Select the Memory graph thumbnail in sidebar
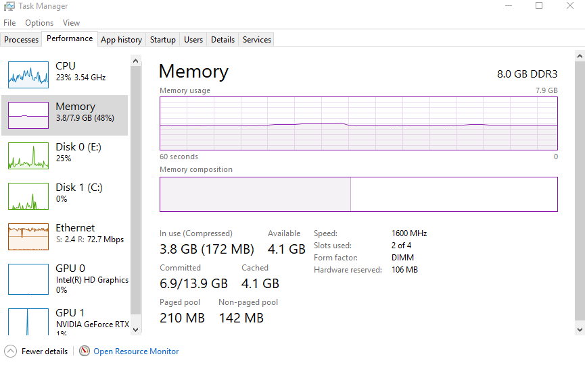Image resolution: width=585 pixels, height=367 pixels. pos(28,115)
